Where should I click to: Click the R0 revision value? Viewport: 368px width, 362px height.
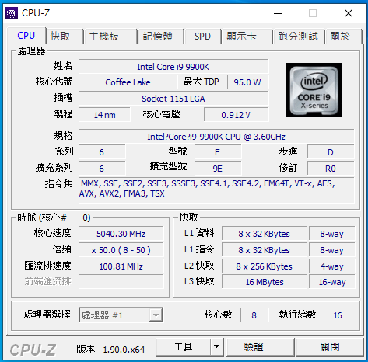331,169
